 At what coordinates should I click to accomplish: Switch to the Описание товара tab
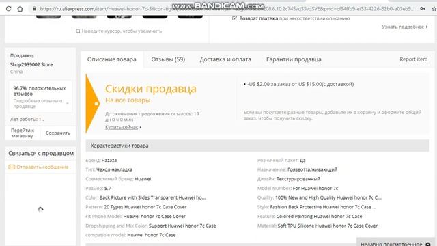(x=112, y=59)
